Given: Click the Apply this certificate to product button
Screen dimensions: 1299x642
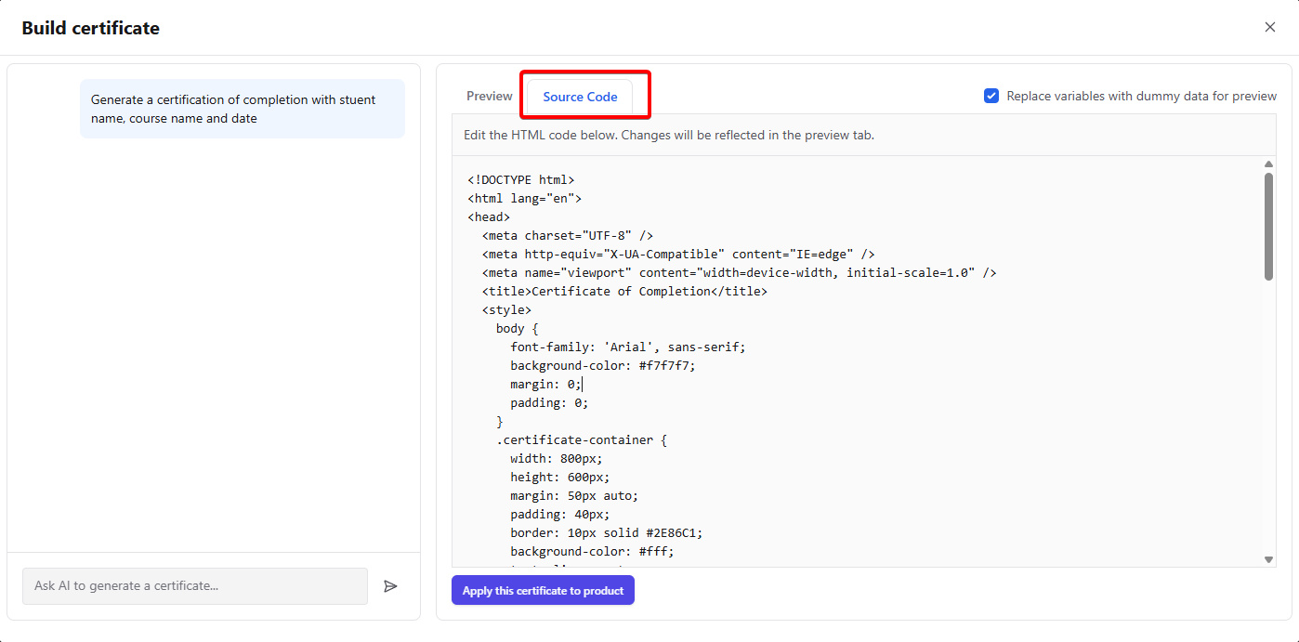Looking at the screenshot, I should tap(543, 590).
